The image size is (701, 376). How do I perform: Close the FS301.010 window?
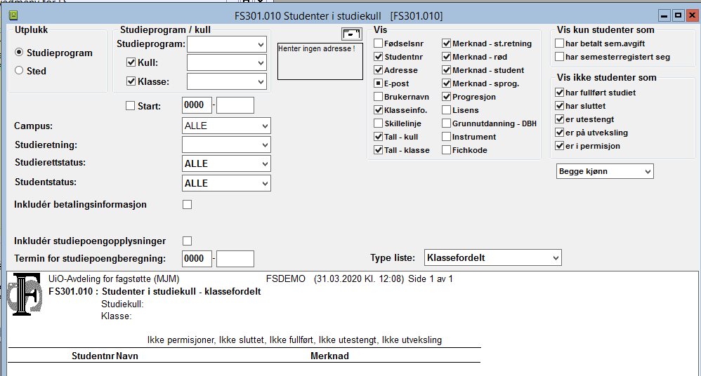click(x=692, y=15)
